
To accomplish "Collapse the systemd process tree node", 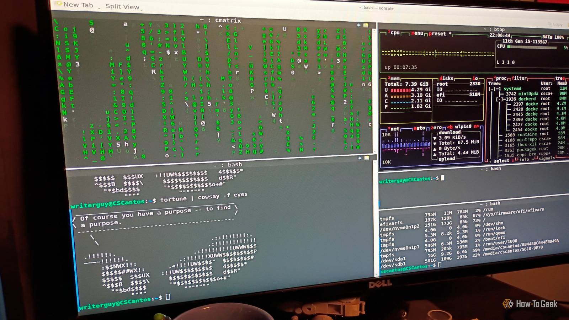I will coord(493,89).
